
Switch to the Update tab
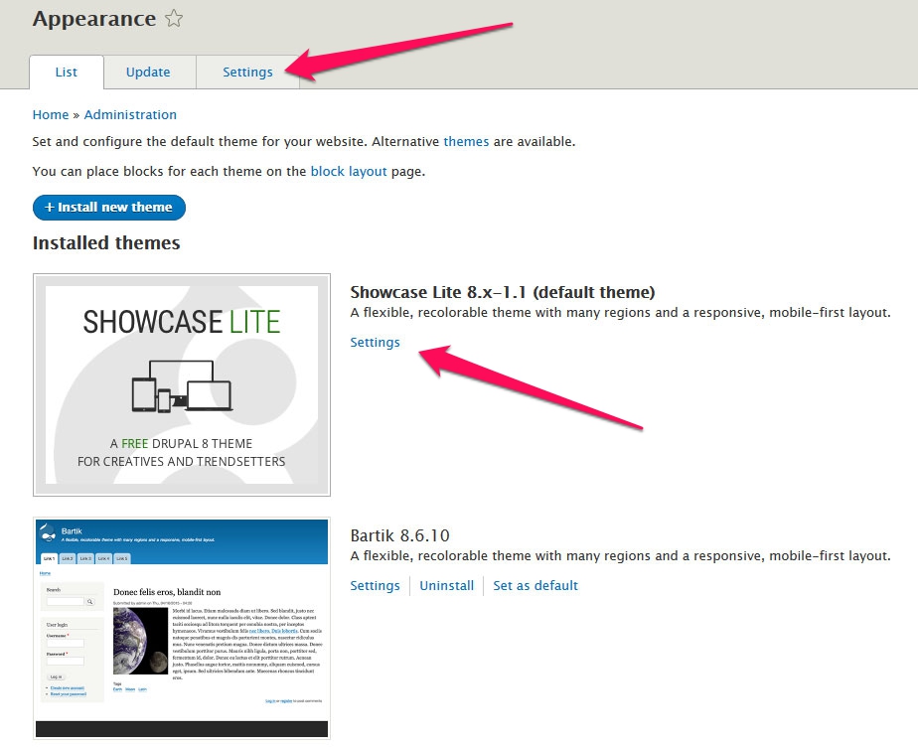pos(148,72)
